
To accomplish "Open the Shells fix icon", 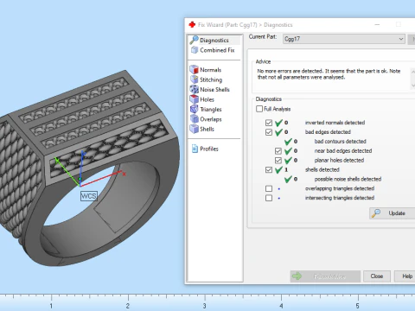I will 194,129.
